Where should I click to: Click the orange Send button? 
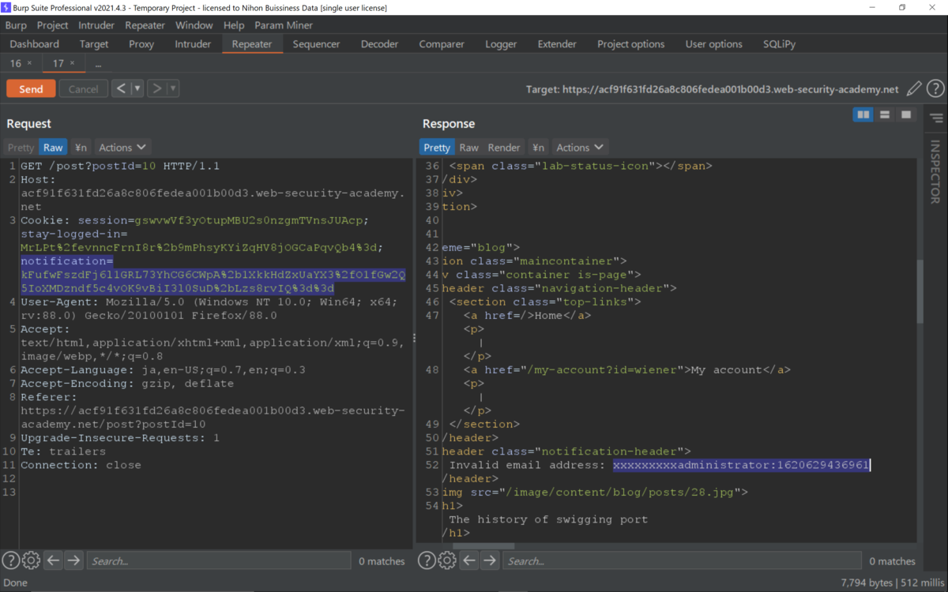[x=31, y=89]
